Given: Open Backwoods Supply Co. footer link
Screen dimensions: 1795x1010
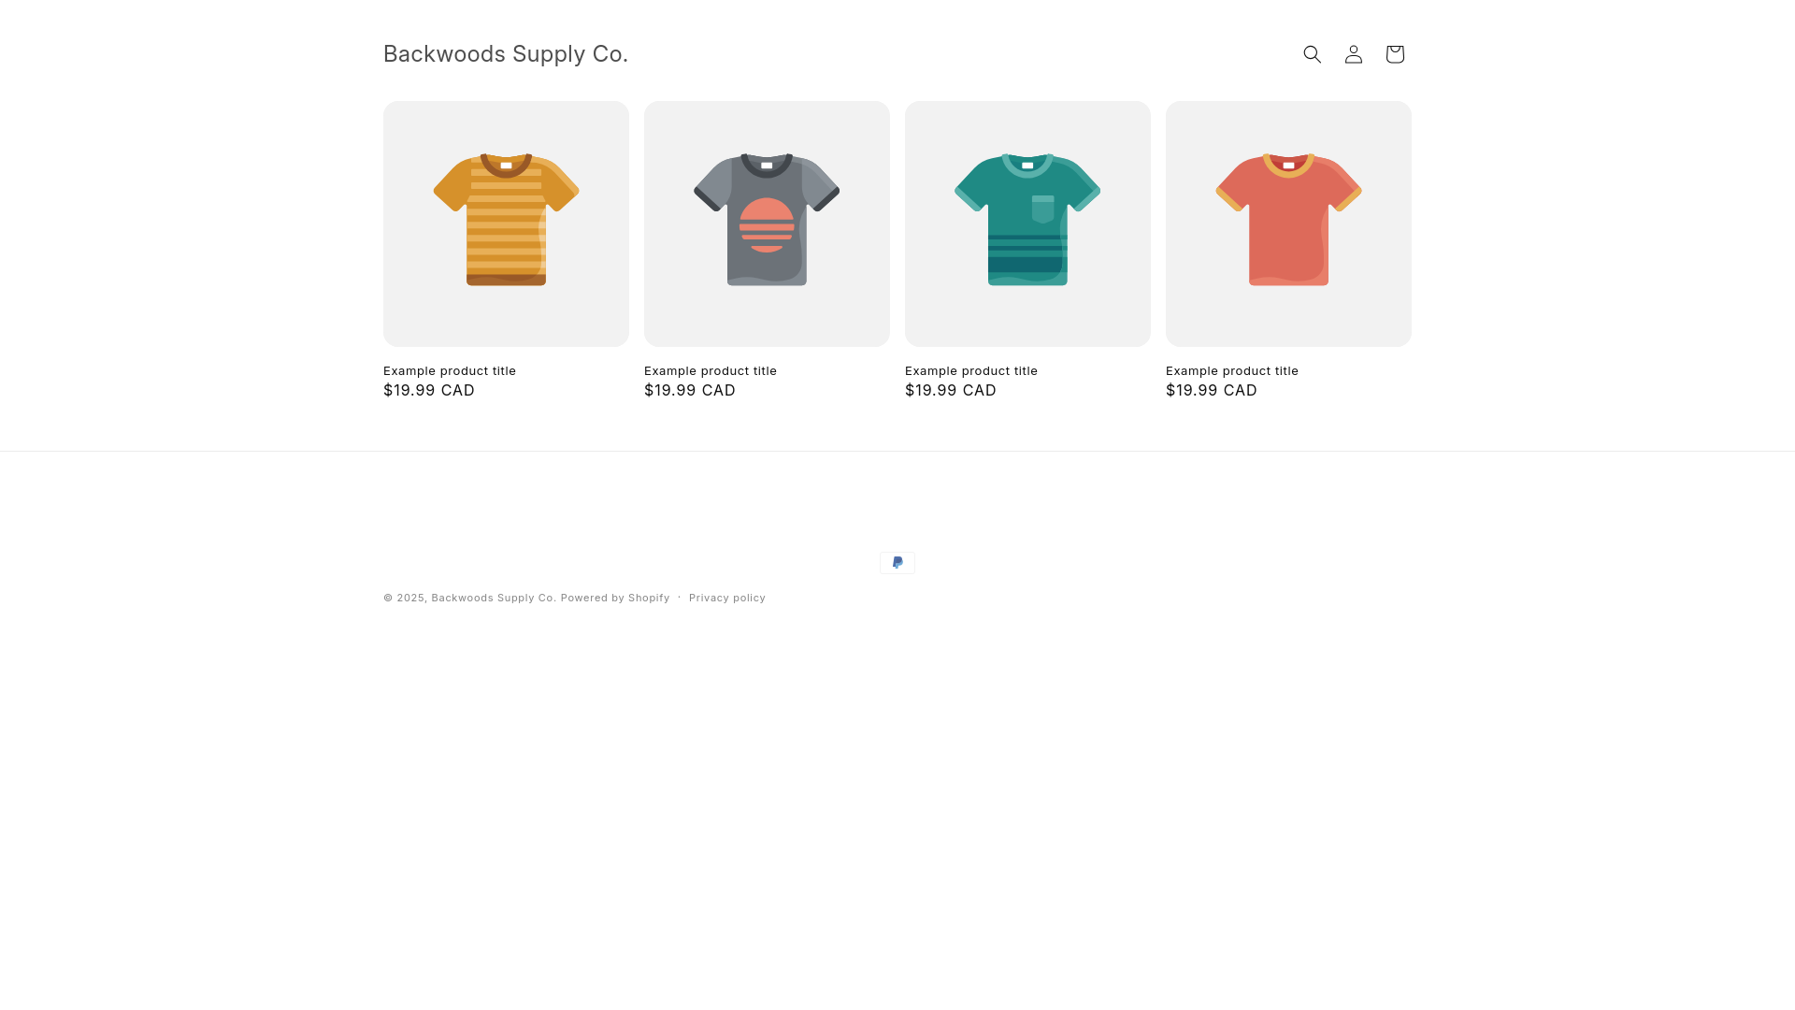Looking at the screenshot, I should pos(493,598).
